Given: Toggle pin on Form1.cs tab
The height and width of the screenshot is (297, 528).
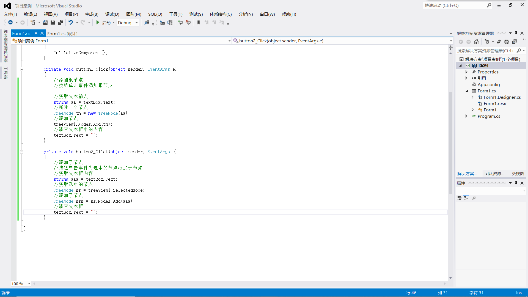Looking at the screenshot, I should point(35,33).
